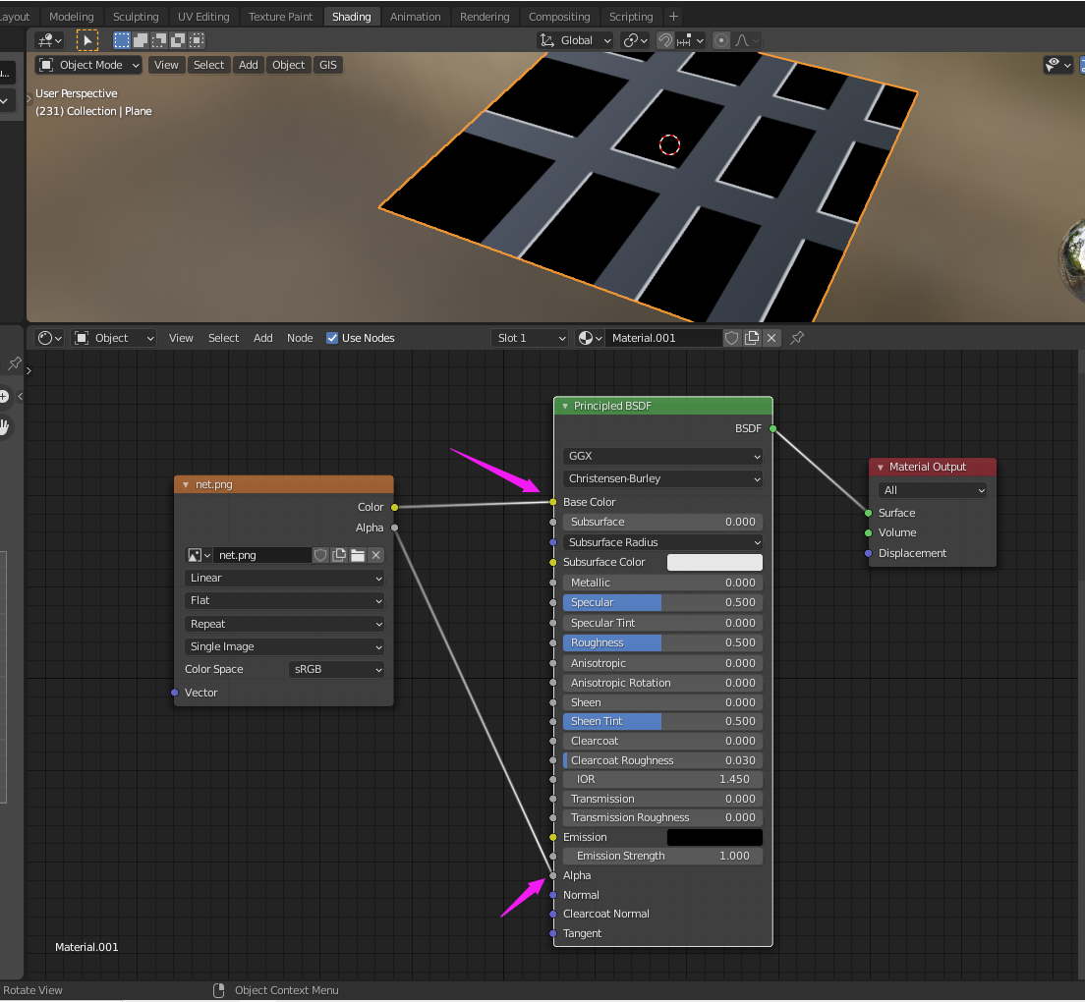This screenshot has width=1085, height=1002.
Task: Open shader type Object dropdown in node editor
Action: click(114, 338)
